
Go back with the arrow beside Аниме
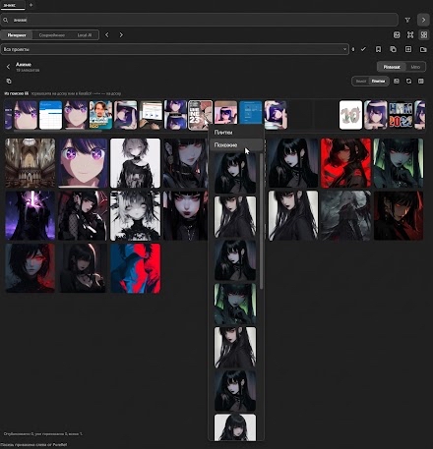pyautogui.click(x=8, y=67)
